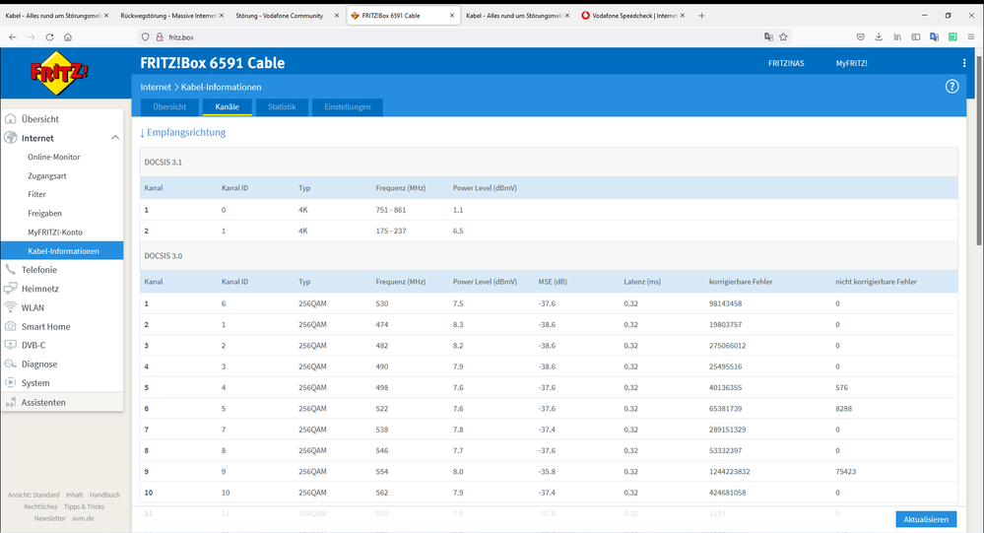This screenshot has height=533, width=984.
Task: Click the Empfangsrichtung section heading
Action: [x=182, y=132]
